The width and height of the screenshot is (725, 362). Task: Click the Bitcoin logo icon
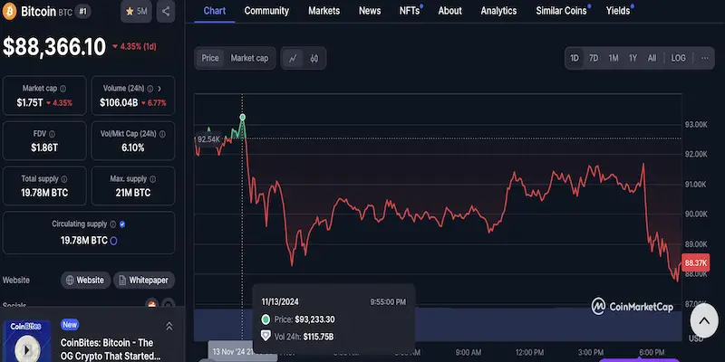[x=9, y=12]
